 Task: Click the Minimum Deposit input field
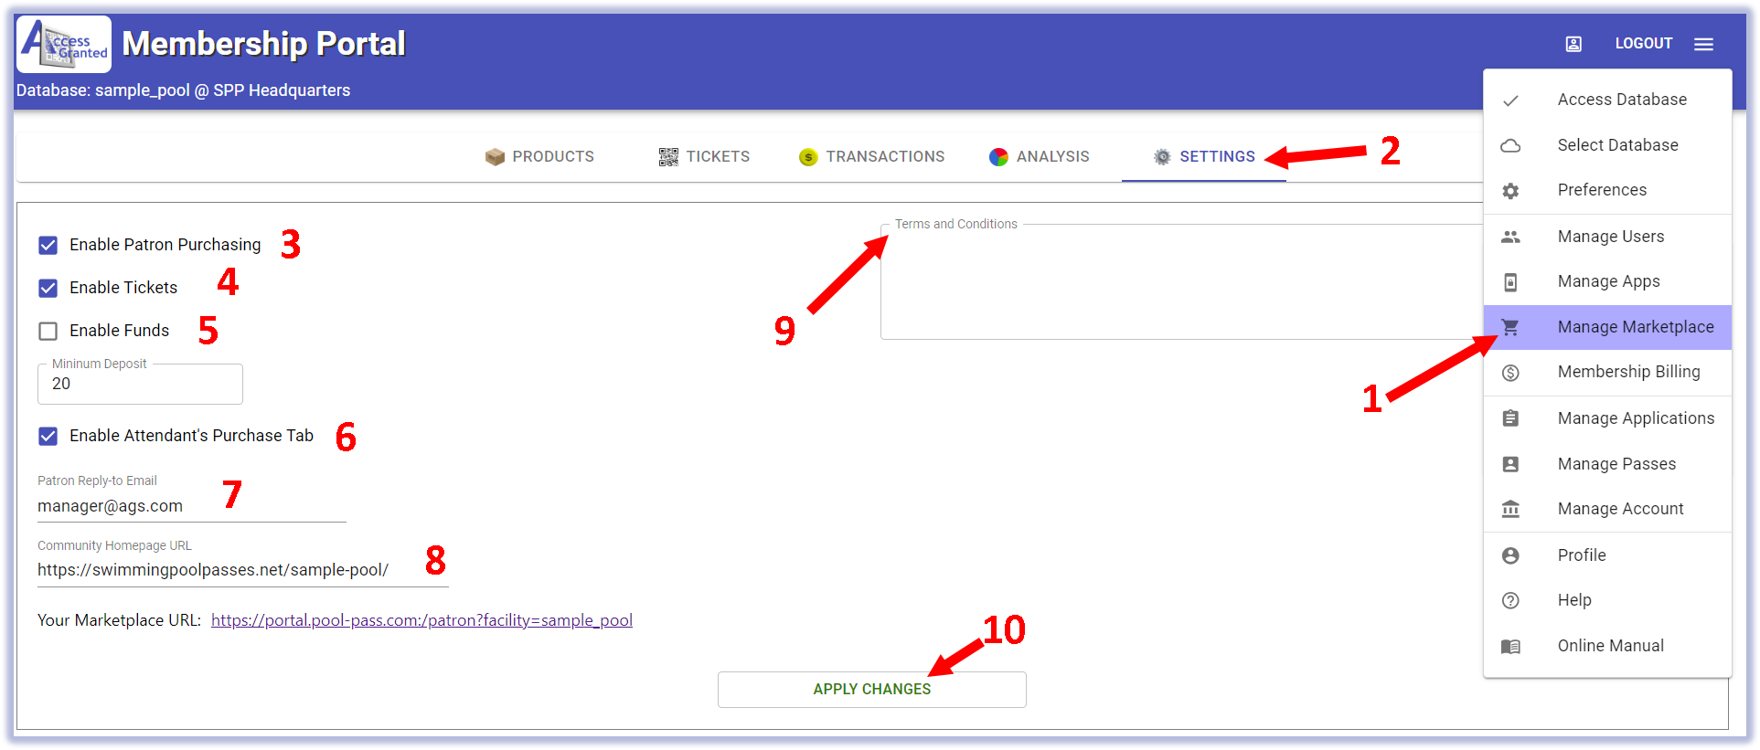click(x=140, y=385)
